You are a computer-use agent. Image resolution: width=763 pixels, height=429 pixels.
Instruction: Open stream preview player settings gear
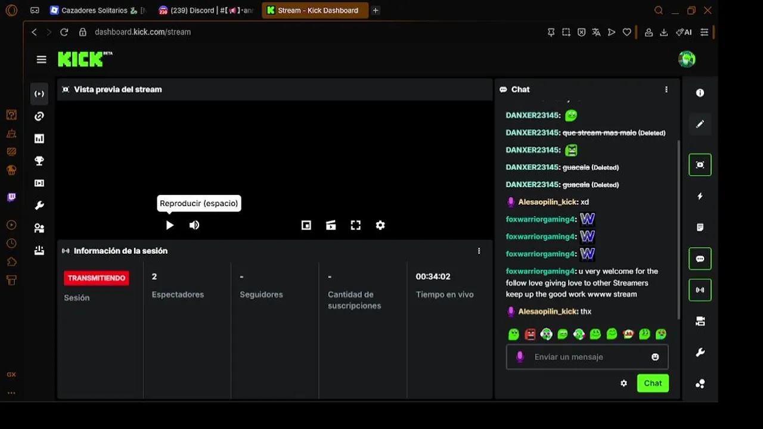click(380, 225)
